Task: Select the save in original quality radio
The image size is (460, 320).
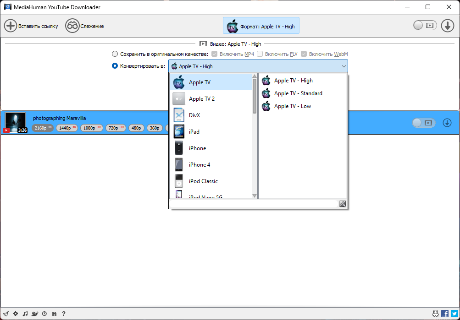Action: tap(115, 54)
